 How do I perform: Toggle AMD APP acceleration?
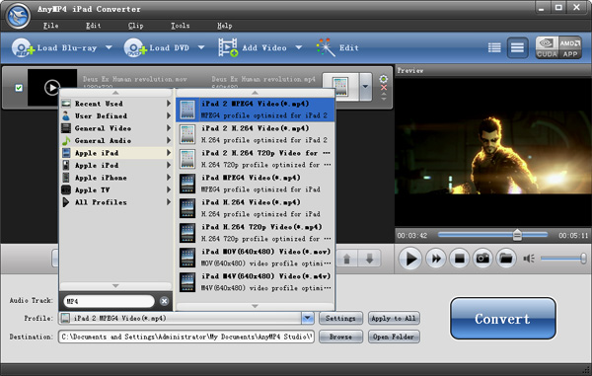click(x=570, y=47)
